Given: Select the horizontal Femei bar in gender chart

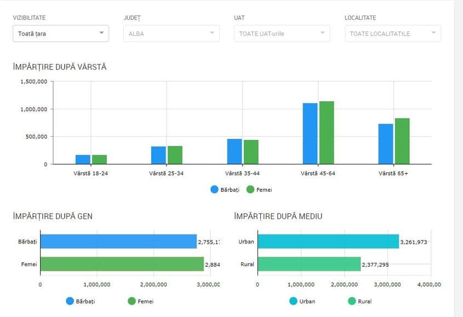Looking at the screenshot, I should point(122,264).
